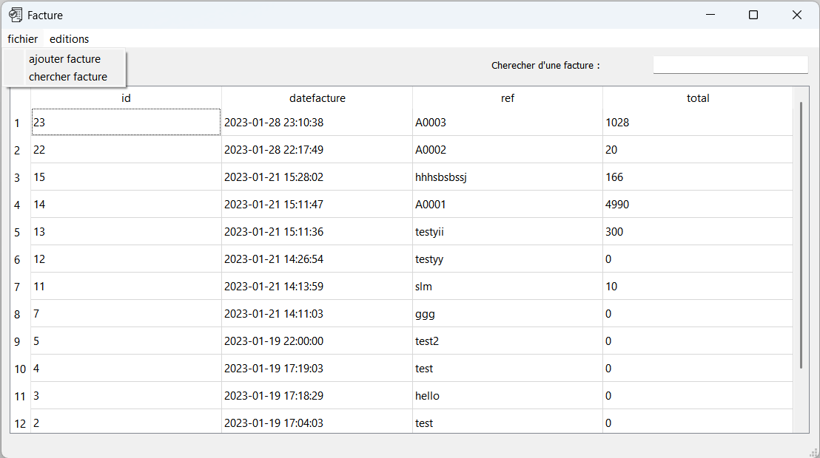Select the total cell 1028
The width and height of the screenshot is (820, 458).
[x=698, y=122]
